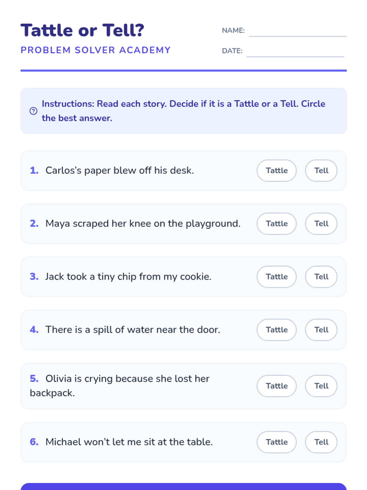Screen dimensions: 367x490
Task: Click the purple bar at page bottom
Action: coord(183,486)
